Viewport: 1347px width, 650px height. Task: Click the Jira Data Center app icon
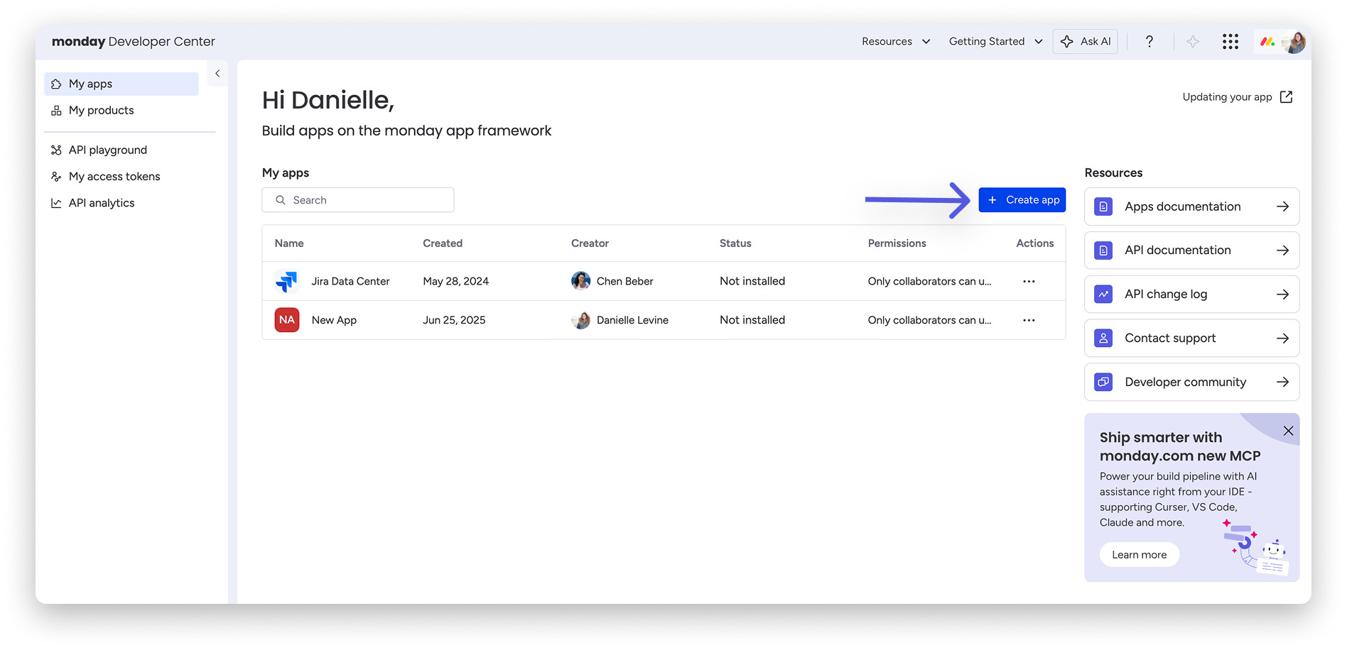pos(287,282)
